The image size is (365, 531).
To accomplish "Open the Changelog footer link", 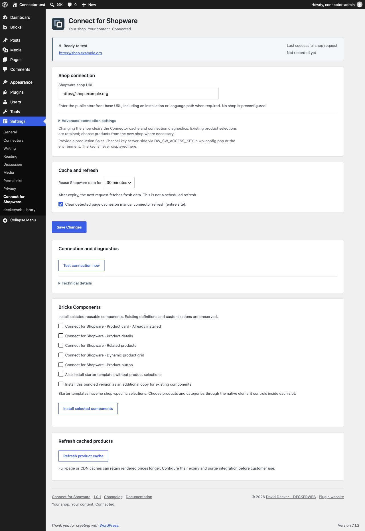I will point(113,497).
